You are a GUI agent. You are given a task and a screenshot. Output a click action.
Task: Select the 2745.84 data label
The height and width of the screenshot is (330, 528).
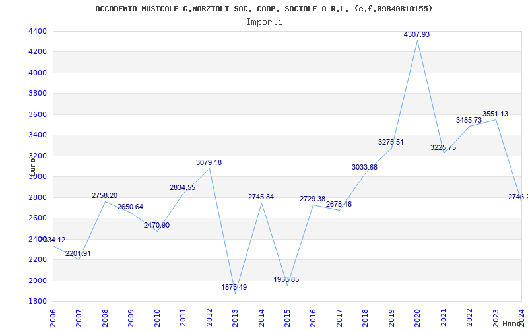tap(261, 197)
